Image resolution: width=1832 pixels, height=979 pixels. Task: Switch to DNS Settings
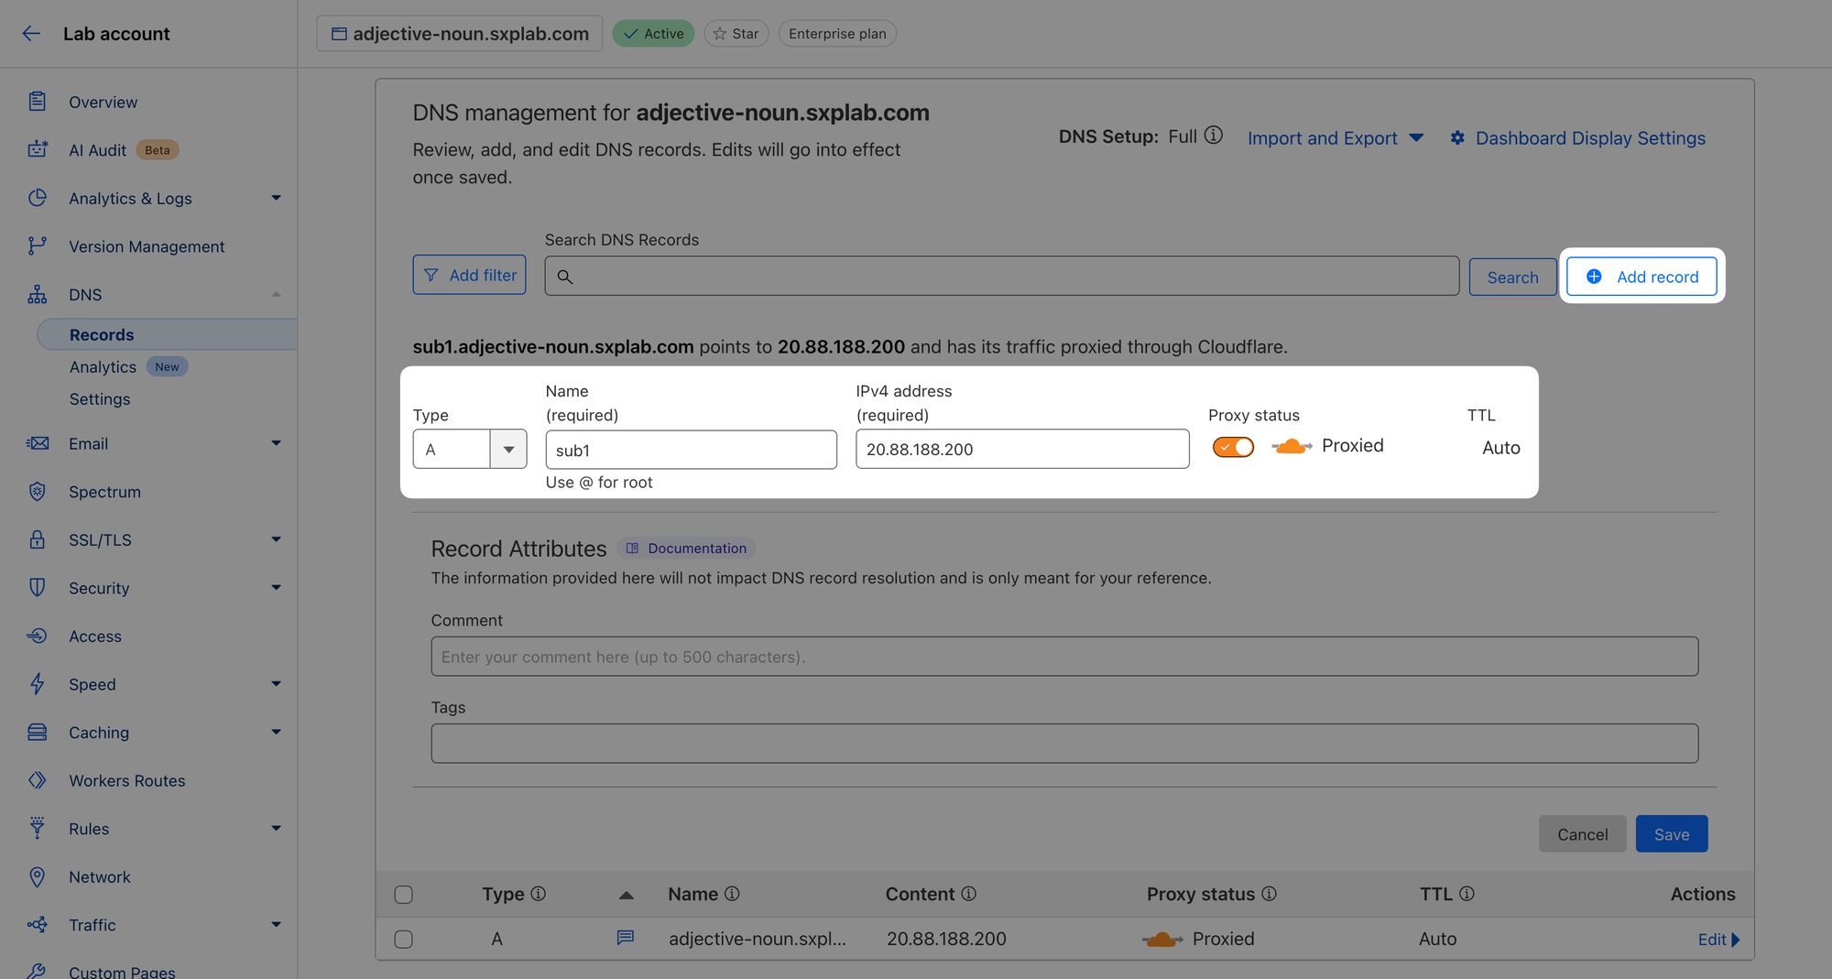[99, 398]
